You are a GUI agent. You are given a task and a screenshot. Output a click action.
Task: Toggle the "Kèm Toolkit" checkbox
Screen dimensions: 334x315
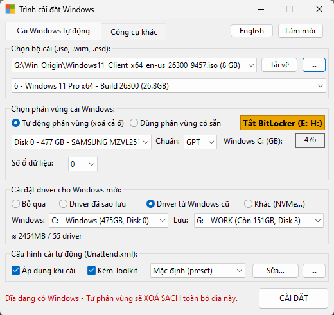112,271
